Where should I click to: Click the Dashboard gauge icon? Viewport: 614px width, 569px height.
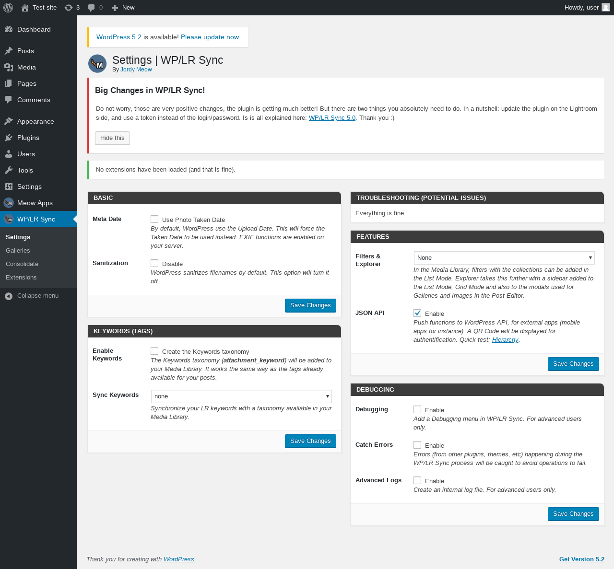(x=9, y=29)
